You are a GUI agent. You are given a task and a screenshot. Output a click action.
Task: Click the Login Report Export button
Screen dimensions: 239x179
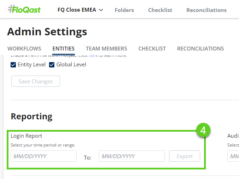pos(185,156)
